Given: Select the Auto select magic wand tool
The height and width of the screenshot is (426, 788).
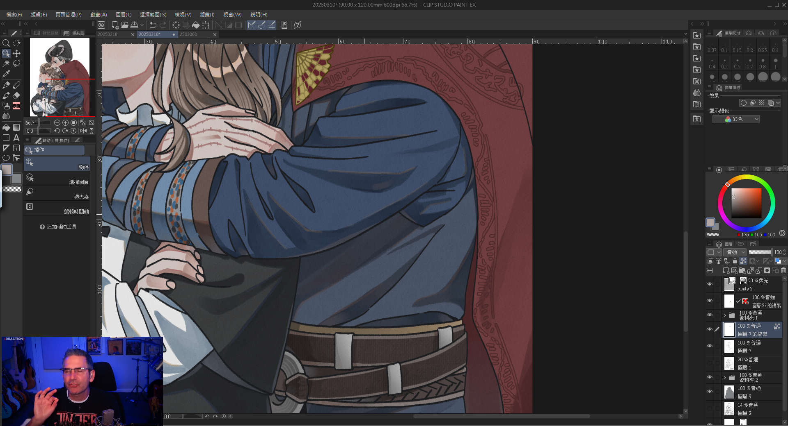Looking at the screenshot, I should pos(6,63).
